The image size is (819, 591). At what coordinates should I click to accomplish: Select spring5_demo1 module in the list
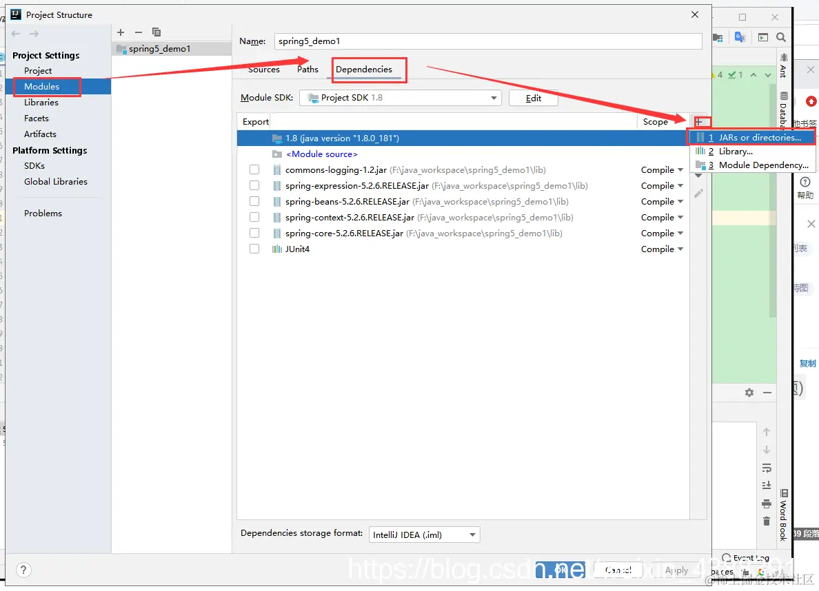172,49
